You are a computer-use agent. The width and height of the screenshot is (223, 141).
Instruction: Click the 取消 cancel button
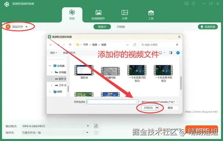[x=170, y=108]
